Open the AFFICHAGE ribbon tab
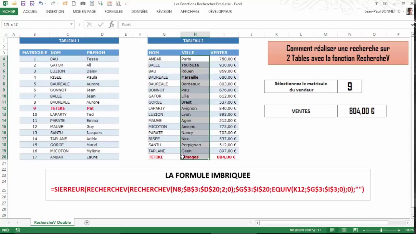Image resolution: width=416 pixels, height=234 pixels. (190, 11)
